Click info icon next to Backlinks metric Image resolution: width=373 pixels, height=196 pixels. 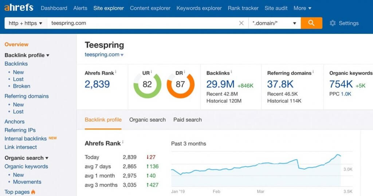click(x=231, y=71)
